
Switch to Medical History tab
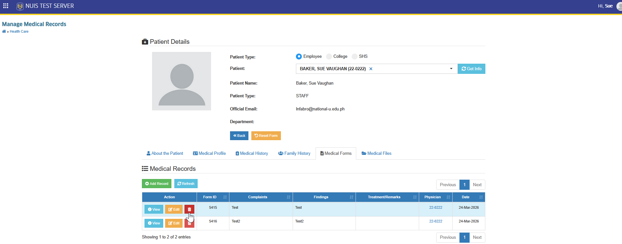pos(252,153)
